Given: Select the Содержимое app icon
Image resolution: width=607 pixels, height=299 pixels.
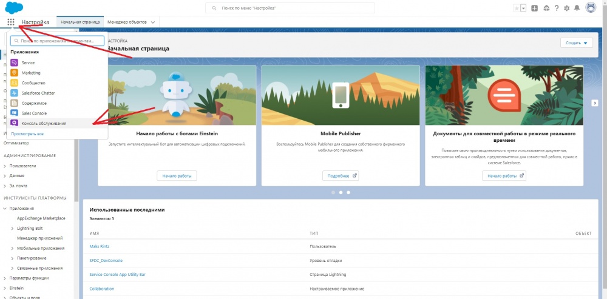Looking at the screenshot, I should (15, 103).
